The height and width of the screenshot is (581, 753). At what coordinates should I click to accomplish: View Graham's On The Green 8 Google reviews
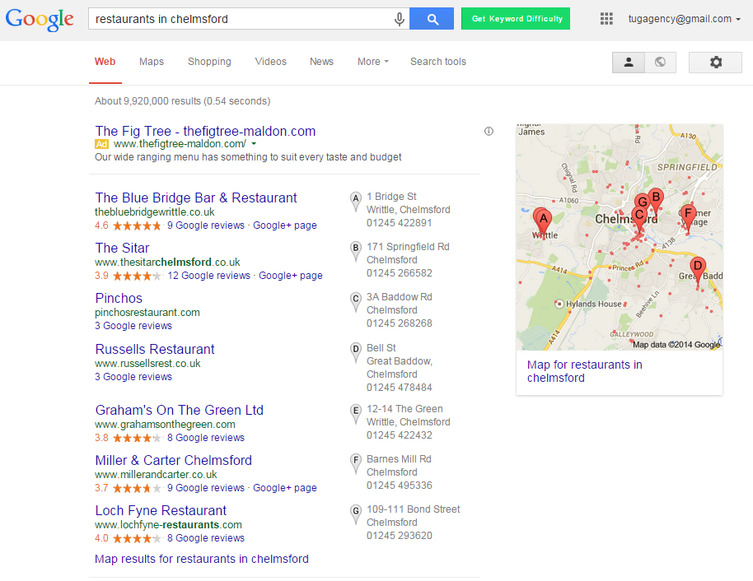point(205,438)
